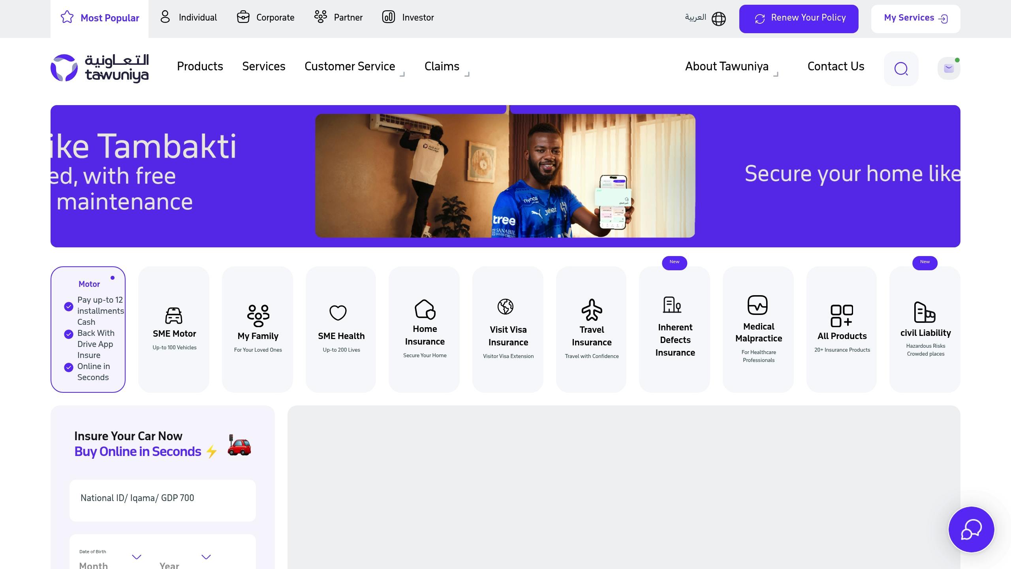Click the home maintenance banner image

(505, 176)
